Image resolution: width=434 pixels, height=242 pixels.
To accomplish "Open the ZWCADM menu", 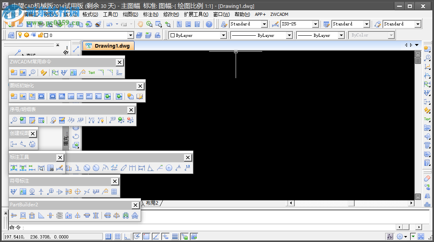I will pos(279,14).
